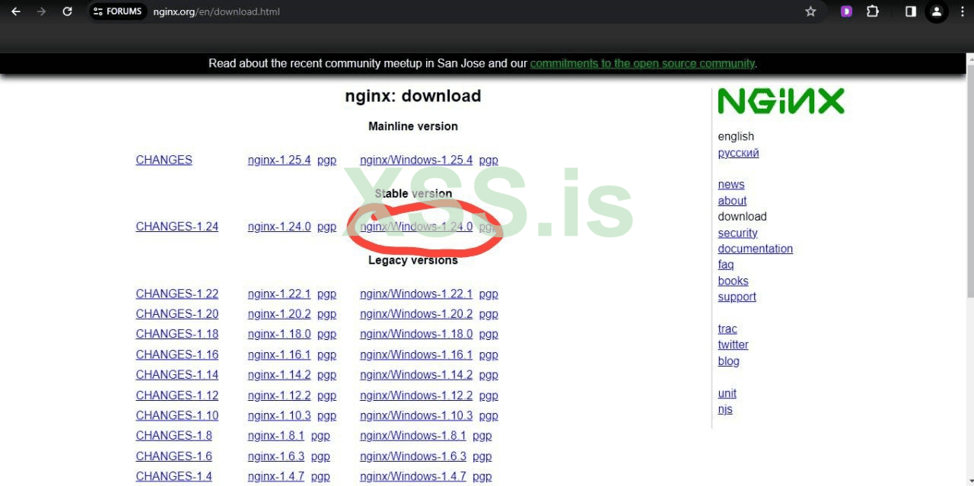Open the twitter sidebar link
Viewport: 974px width, 486px height.
(733, 345)
